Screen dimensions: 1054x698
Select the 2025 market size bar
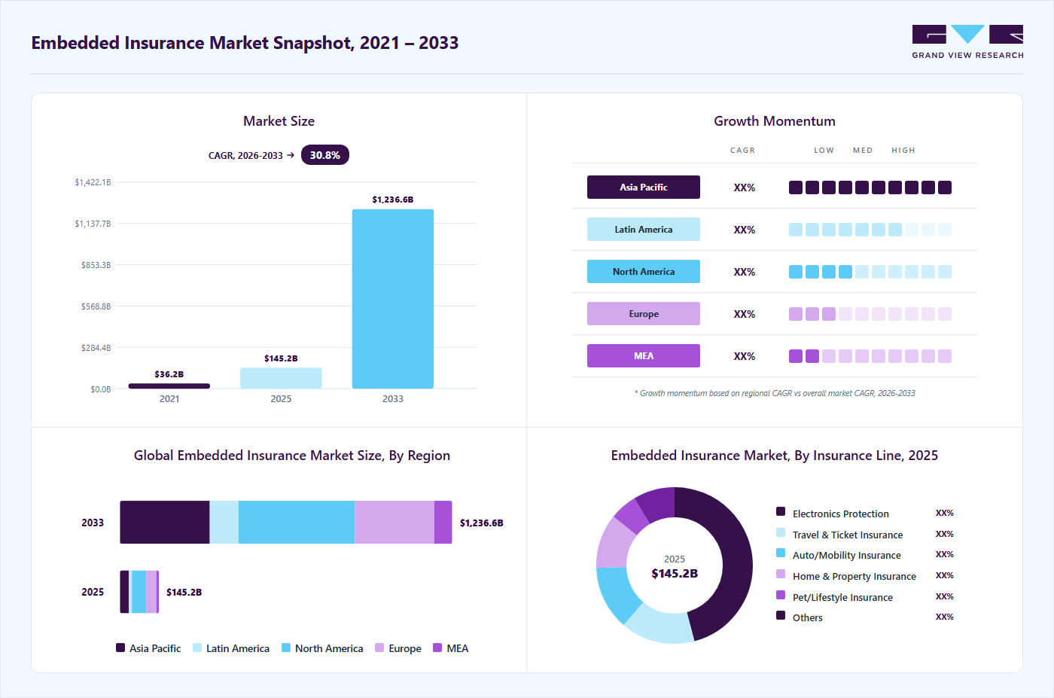(281, 378)
